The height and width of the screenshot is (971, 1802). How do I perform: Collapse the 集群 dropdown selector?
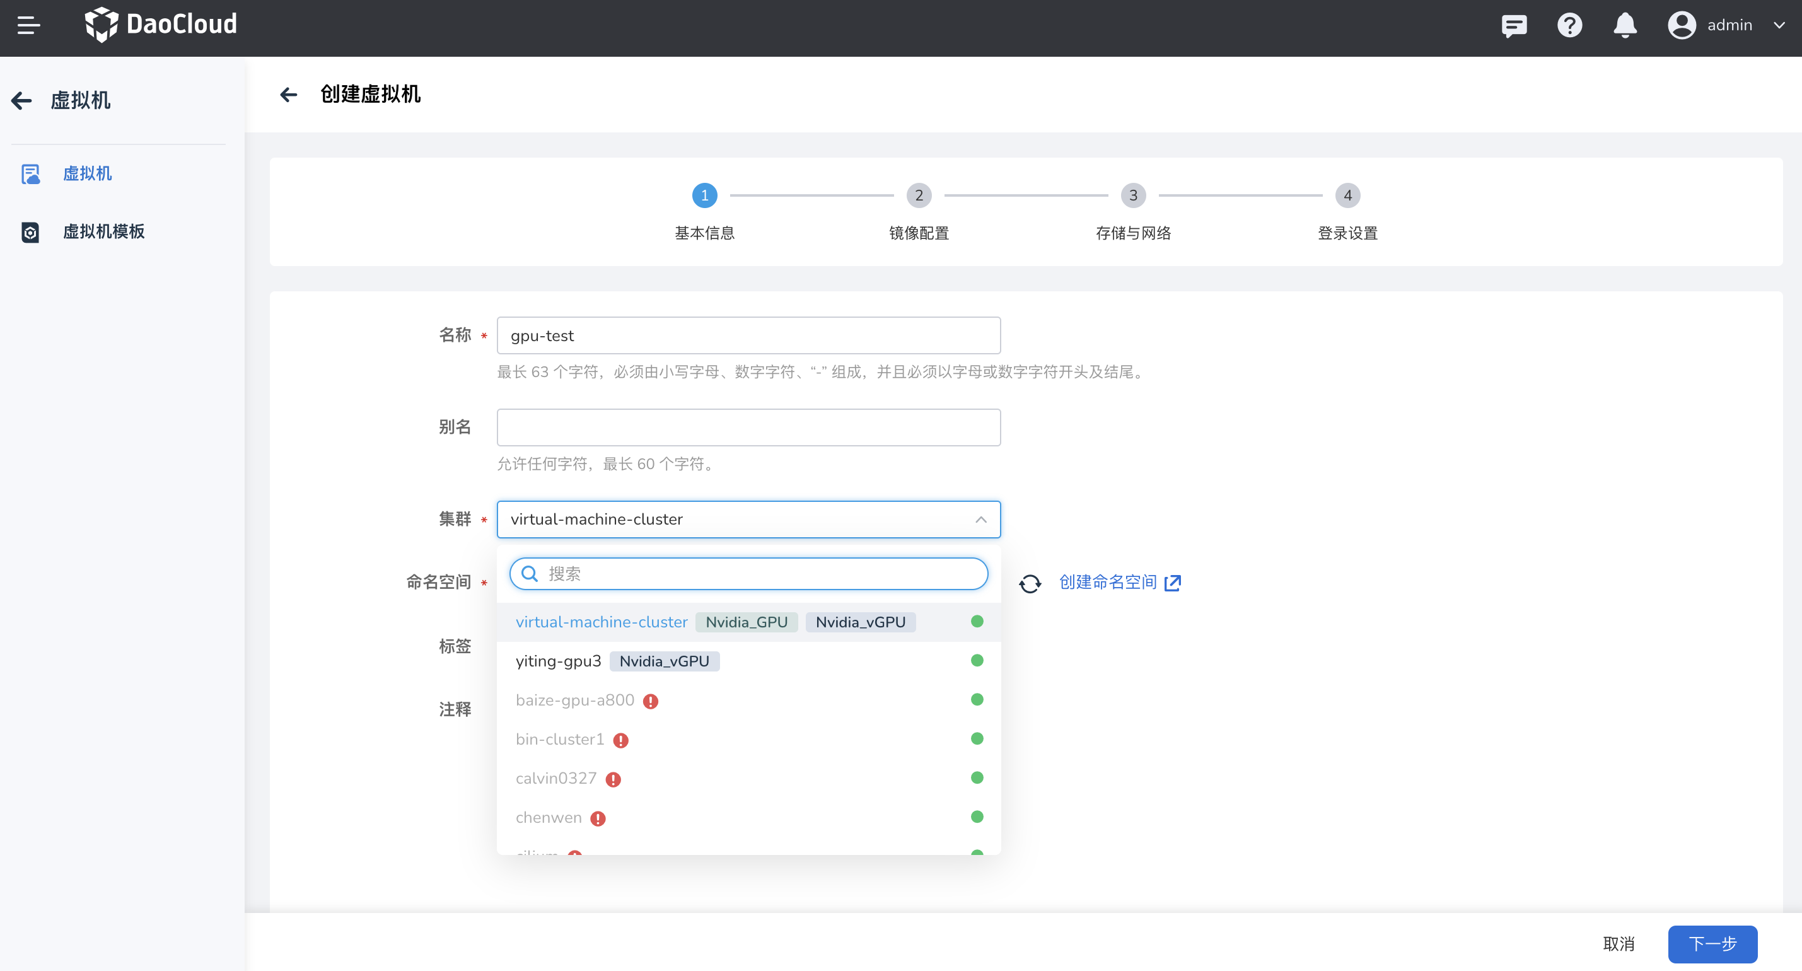[748, 520]
